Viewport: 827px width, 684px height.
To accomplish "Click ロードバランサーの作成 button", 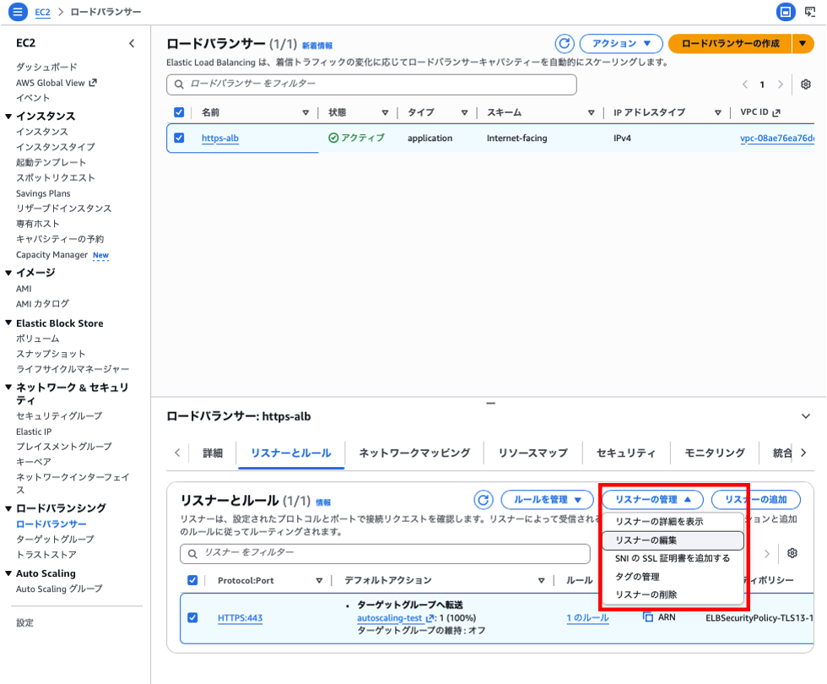I will (730, 43).
